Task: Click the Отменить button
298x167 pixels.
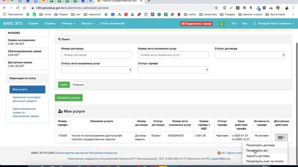Action: click(x=78, y=84)
